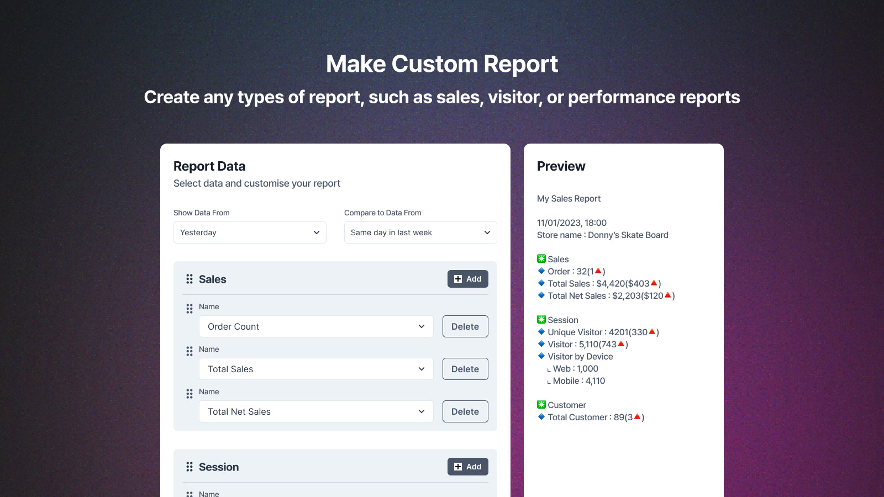This screenshot has height=497, width=884.
Task: Click the Session section title
Action: 219,467
